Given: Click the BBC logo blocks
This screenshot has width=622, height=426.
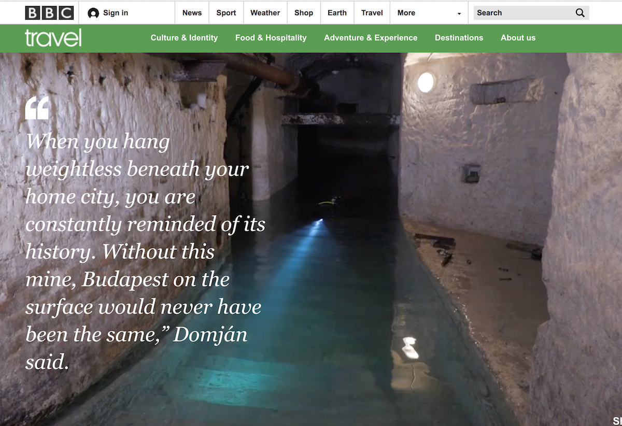Looking at the screenshot, I should coord(49,13).
